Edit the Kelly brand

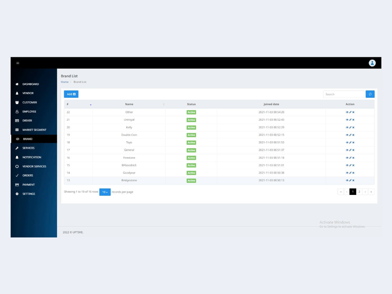tap(350, 127)
